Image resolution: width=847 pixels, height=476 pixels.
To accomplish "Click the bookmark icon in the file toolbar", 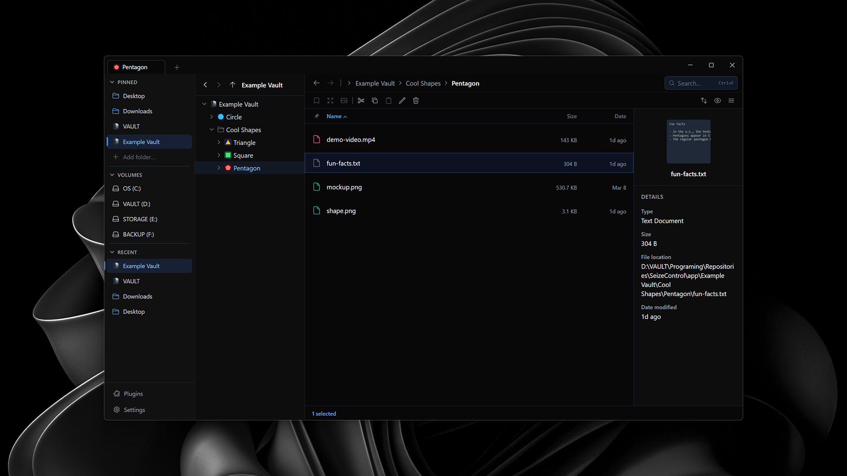I will 316,100.
